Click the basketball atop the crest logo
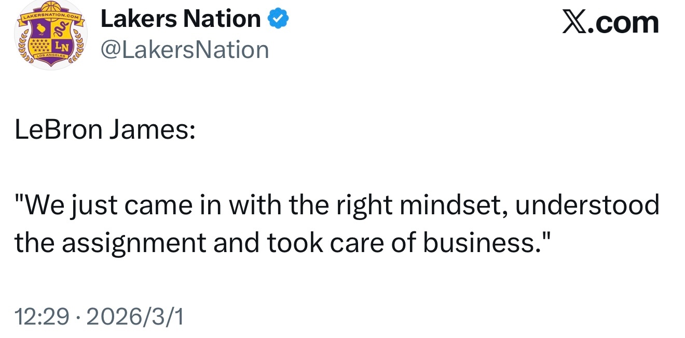The width and height of the screenshot is (685, 338). coord(51,7)
